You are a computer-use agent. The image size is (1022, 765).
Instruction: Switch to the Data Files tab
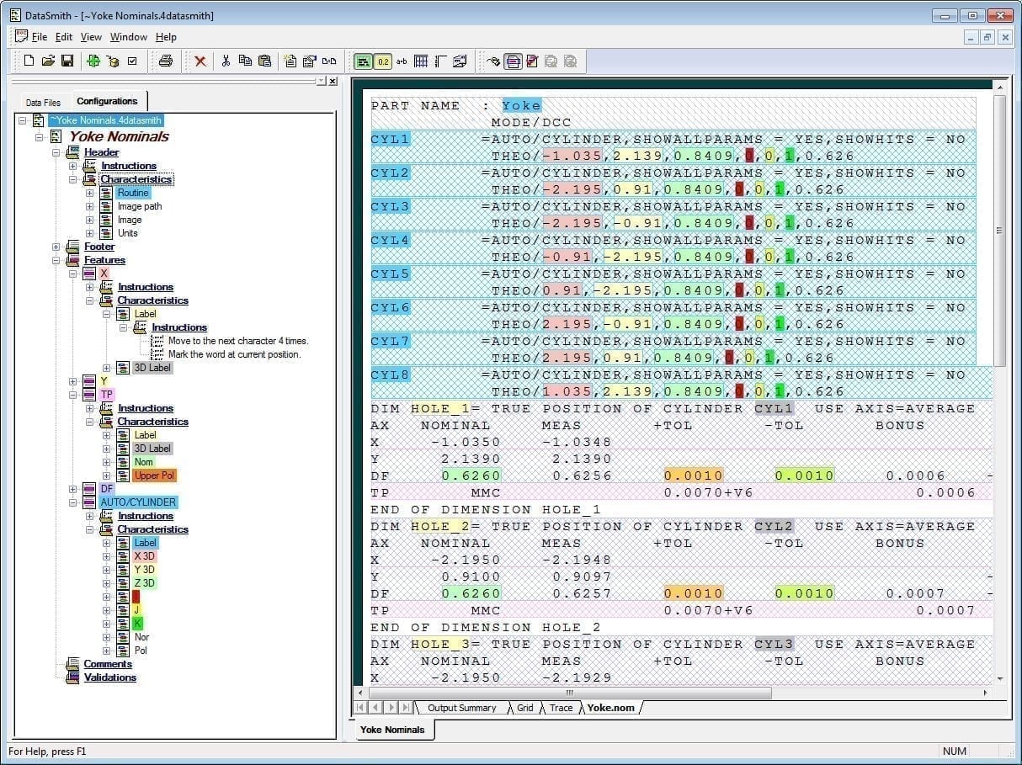pyautogui.click(x=43, y=102)
